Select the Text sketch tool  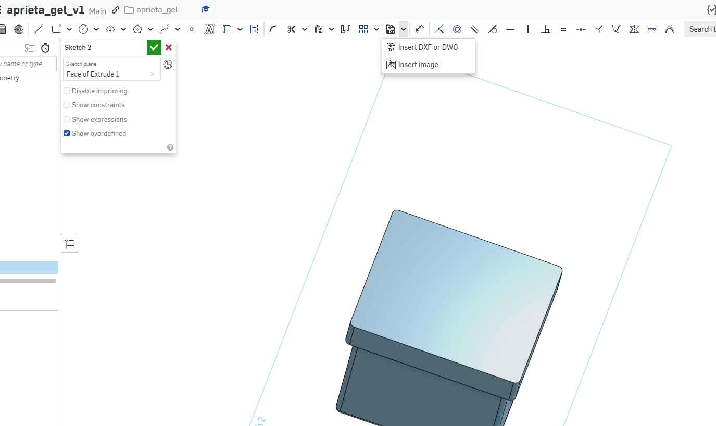[209, 29]
